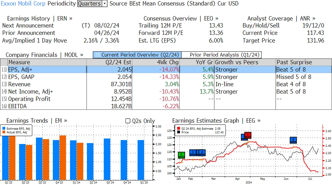Click the Current Price value 117.43

[x=315, y=33]
